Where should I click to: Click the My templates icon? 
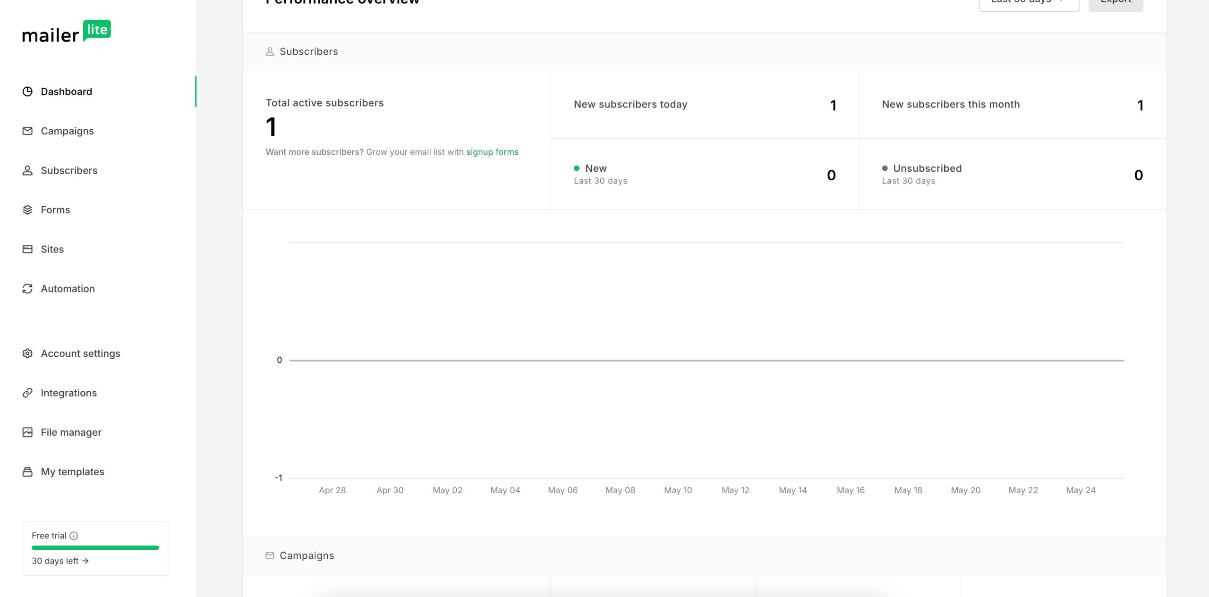pyautogui.click(x=27, y=471)
